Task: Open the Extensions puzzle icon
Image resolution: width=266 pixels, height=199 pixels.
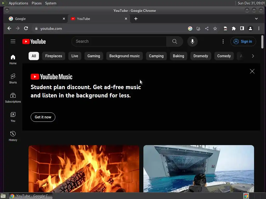Action: pos(234,29)
